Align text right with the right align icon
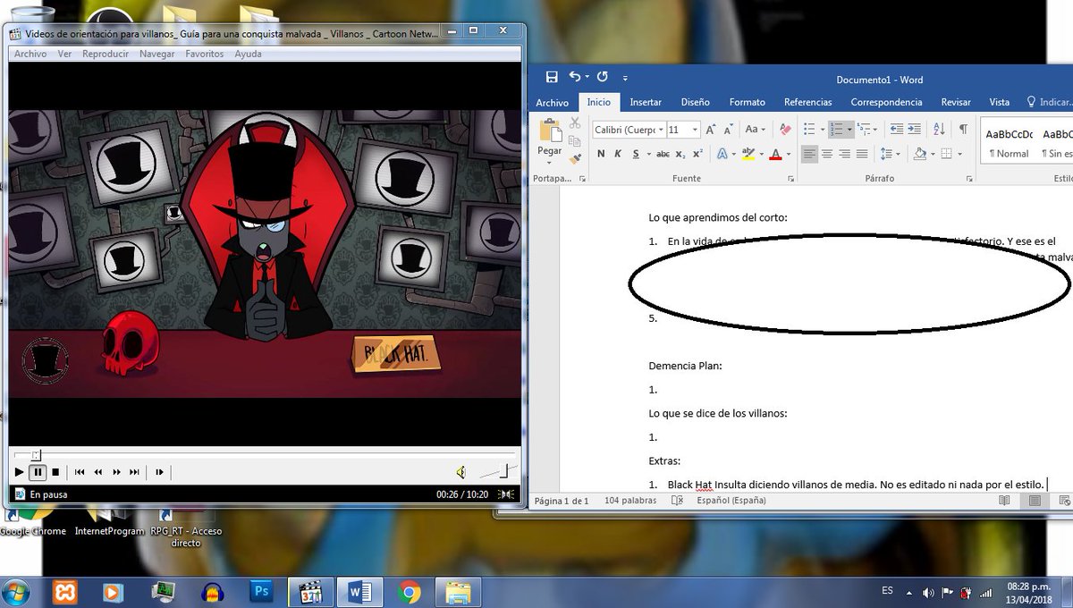The width and height of the screenshot is (1073, 608). click(845, 154)
